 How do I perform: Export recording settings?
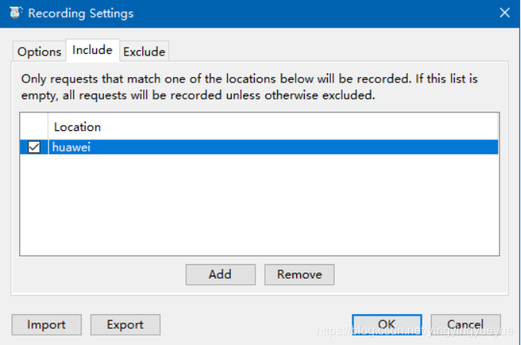click(x=125, y=325)
